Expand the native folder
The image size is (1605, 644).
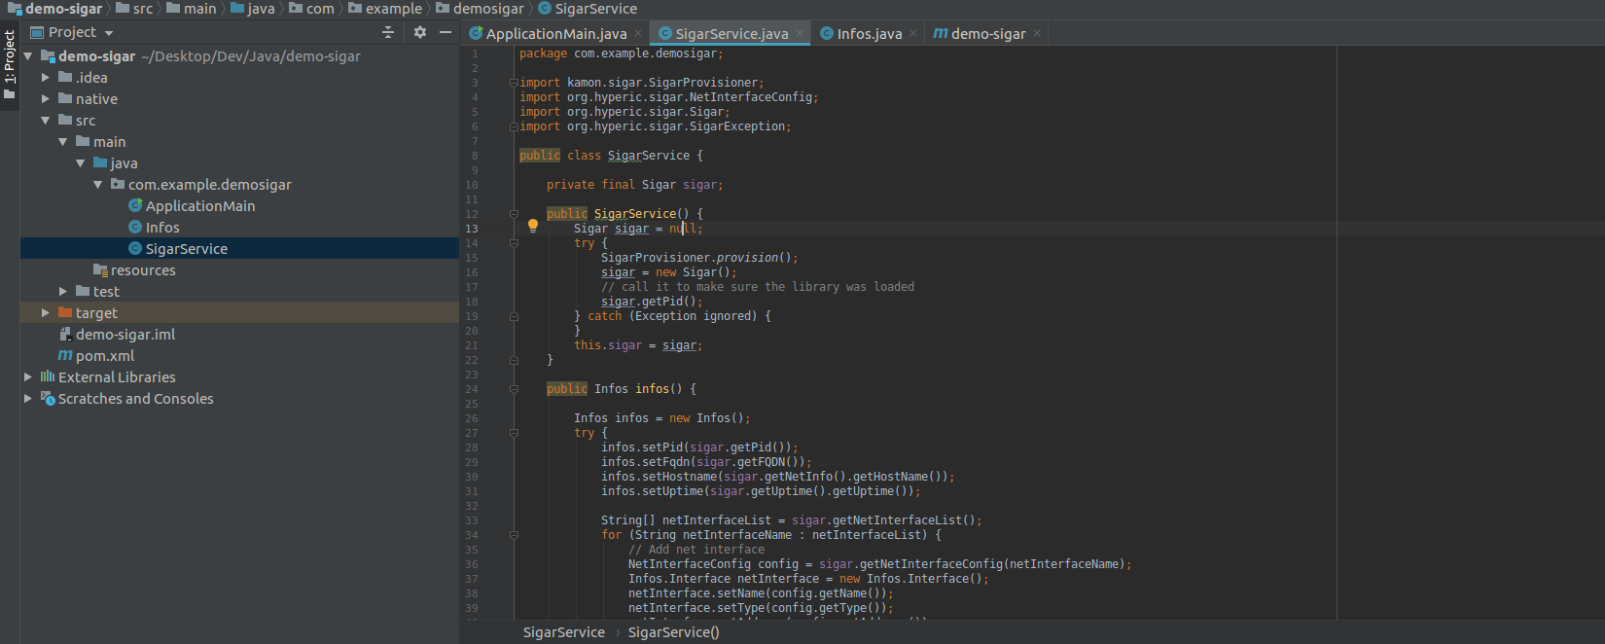[x=46, y=99]
